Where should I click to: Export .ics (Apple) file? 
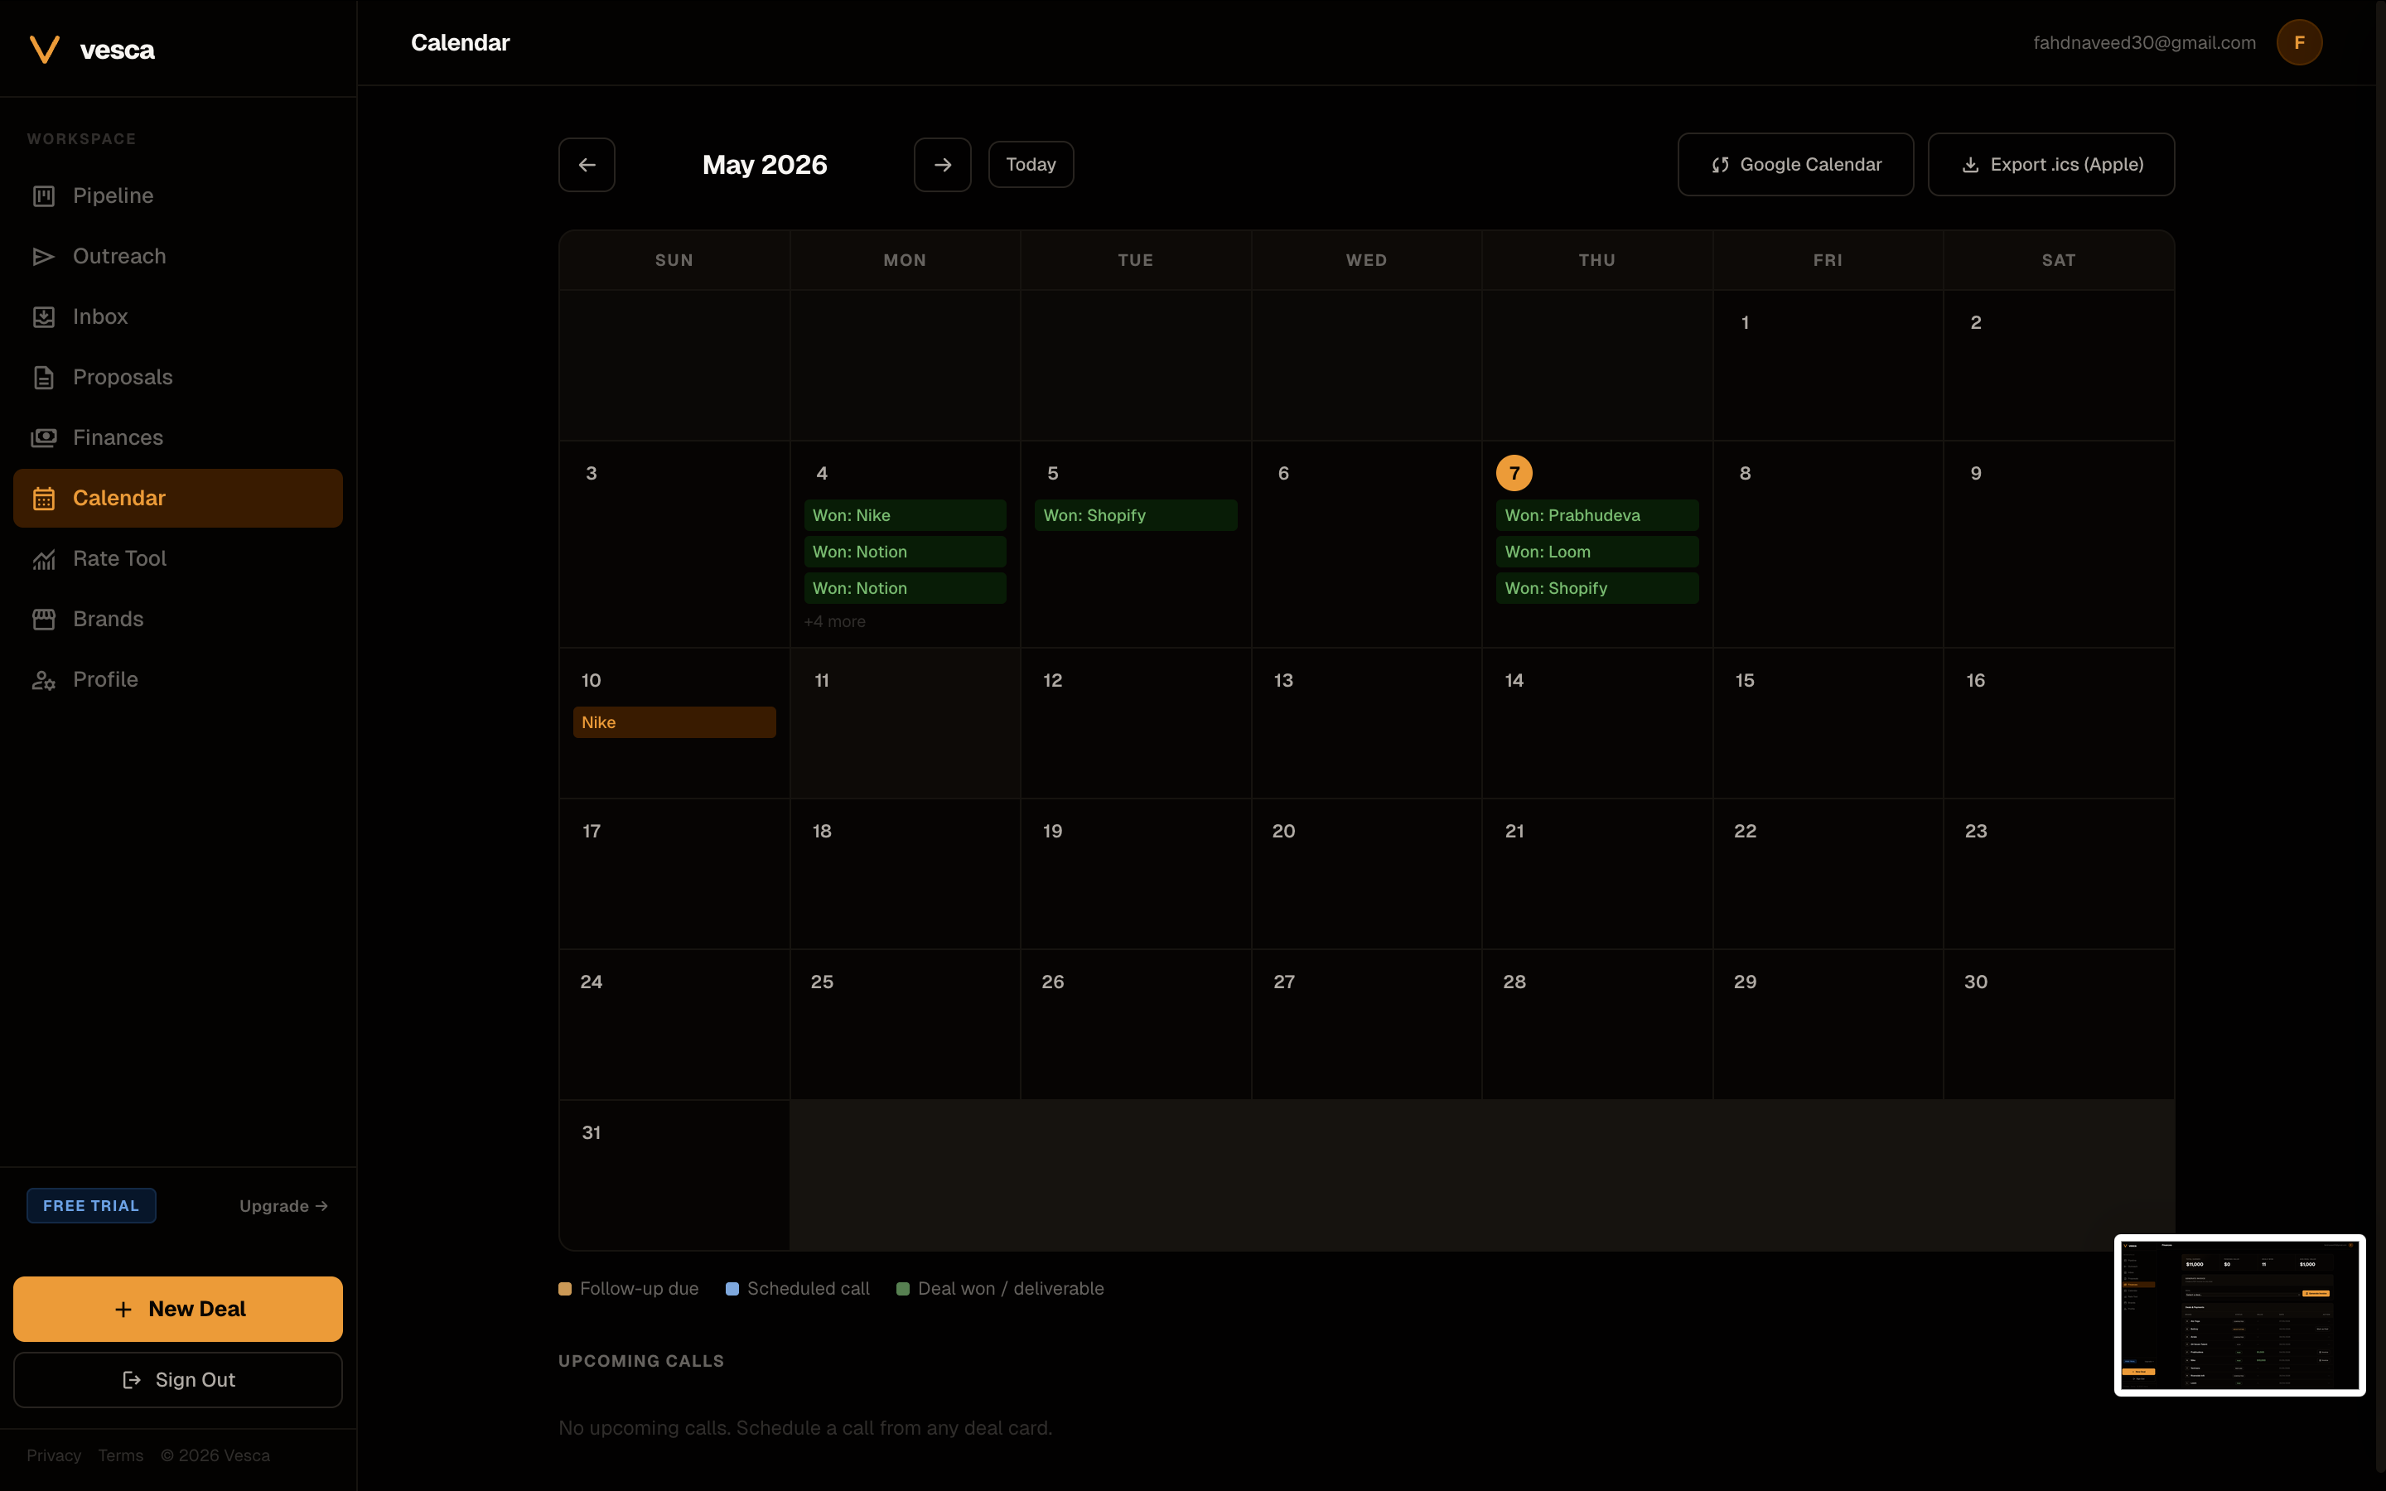pos(2050,165)
